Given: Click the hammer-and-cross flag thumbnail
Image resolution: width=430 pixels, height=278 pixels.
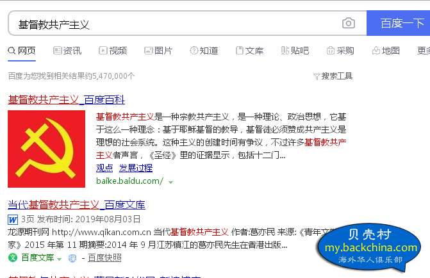Looking at the screenshot, I should pos(46,149).
